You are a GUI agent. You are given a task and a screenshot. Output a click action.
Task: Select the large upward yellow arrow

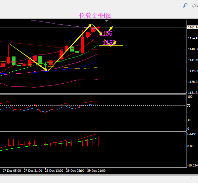click(x=69, y=47)
